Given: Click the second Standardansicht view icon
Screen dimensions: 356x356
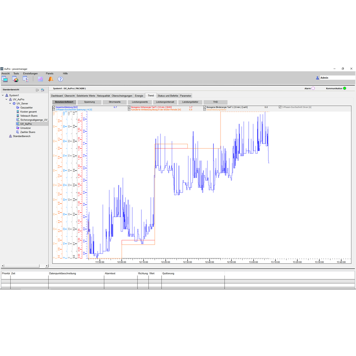Looking at the screenshot, I should pos(42,90).
